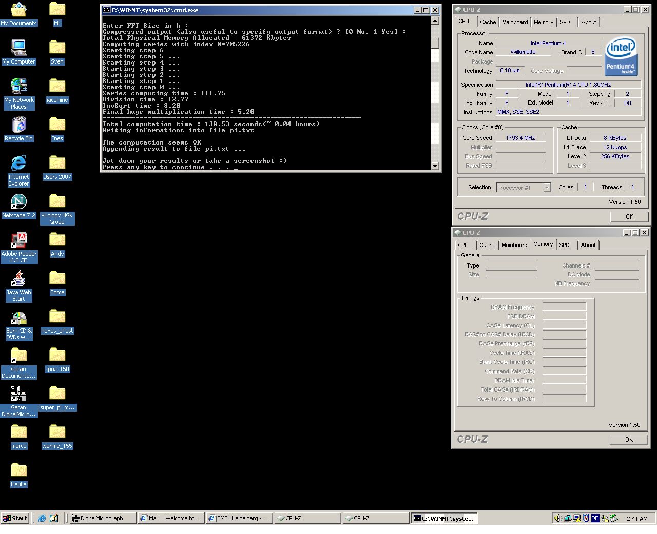Open Burn CD & DVDs shortcut
The width and height of the screenshot is (657, 534).
(x=18, y=324)
